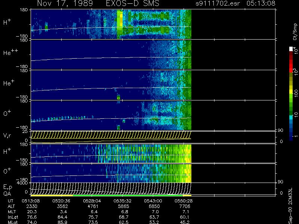Click the "ALT" row label
This screenshot has height=224, width=299.
[11, 206]
